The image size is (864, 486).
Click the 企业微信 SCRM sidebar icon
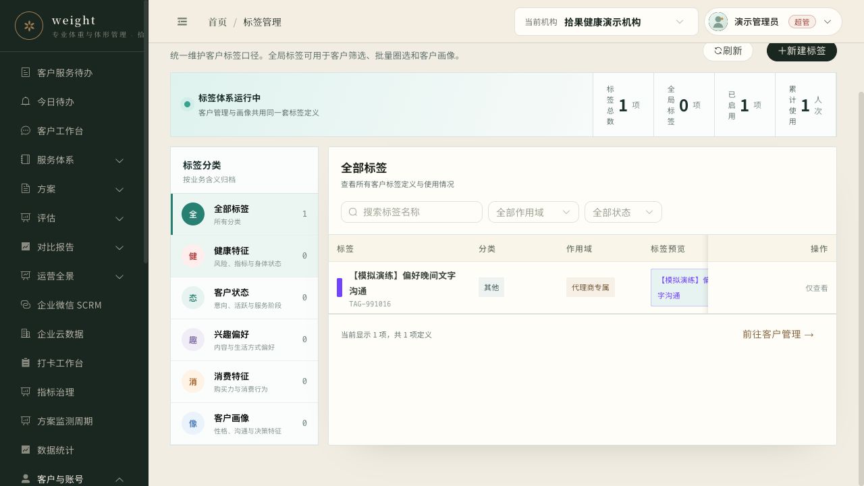26,304
